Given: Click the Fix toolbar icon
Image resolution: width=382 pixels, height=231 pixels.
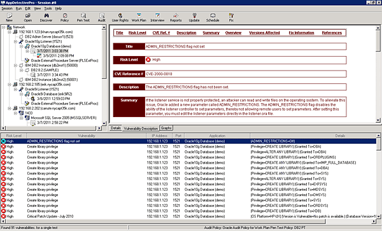Looking at the screenshot, I should [x=231, y=15].
